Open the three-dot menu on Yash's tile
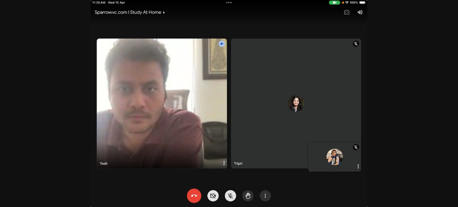 coord(224,163)
